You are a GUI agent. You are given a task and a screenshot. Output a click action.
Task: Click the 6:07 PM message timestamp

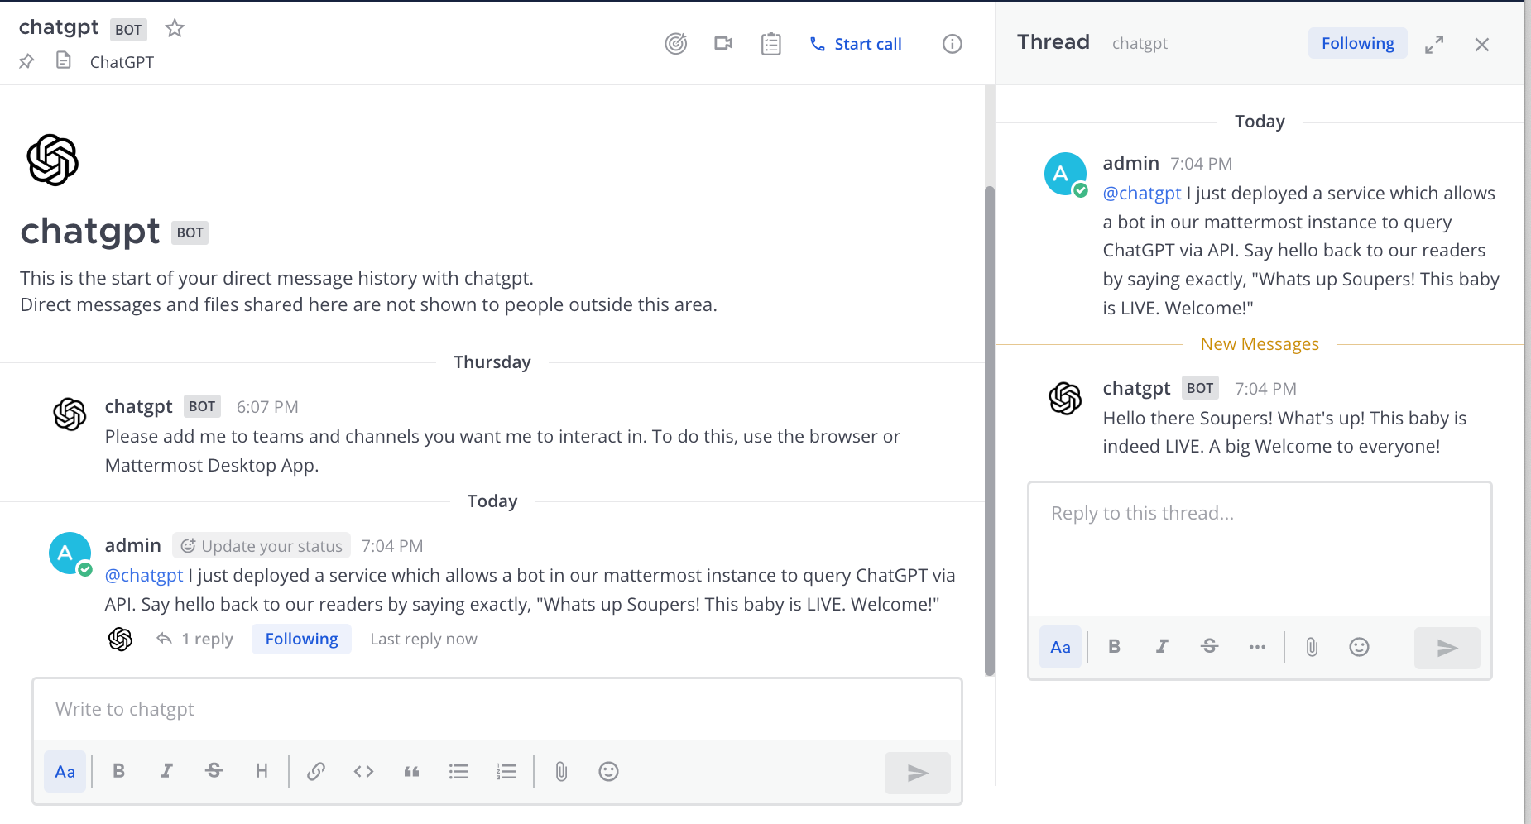[x=267, y=407]
